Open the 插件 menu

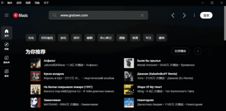[x=10, y=3]
